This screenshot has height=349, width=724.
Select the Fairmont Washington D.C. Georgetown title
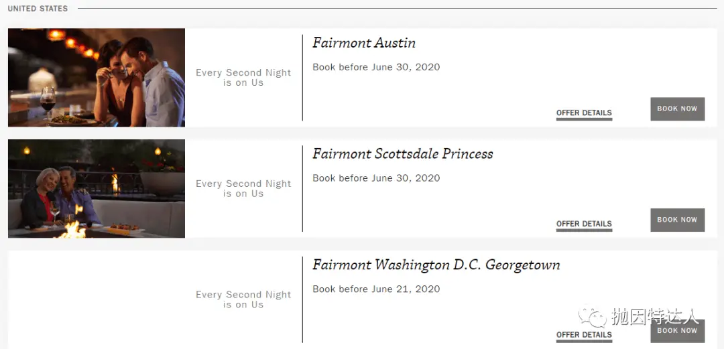pos(436,265)
